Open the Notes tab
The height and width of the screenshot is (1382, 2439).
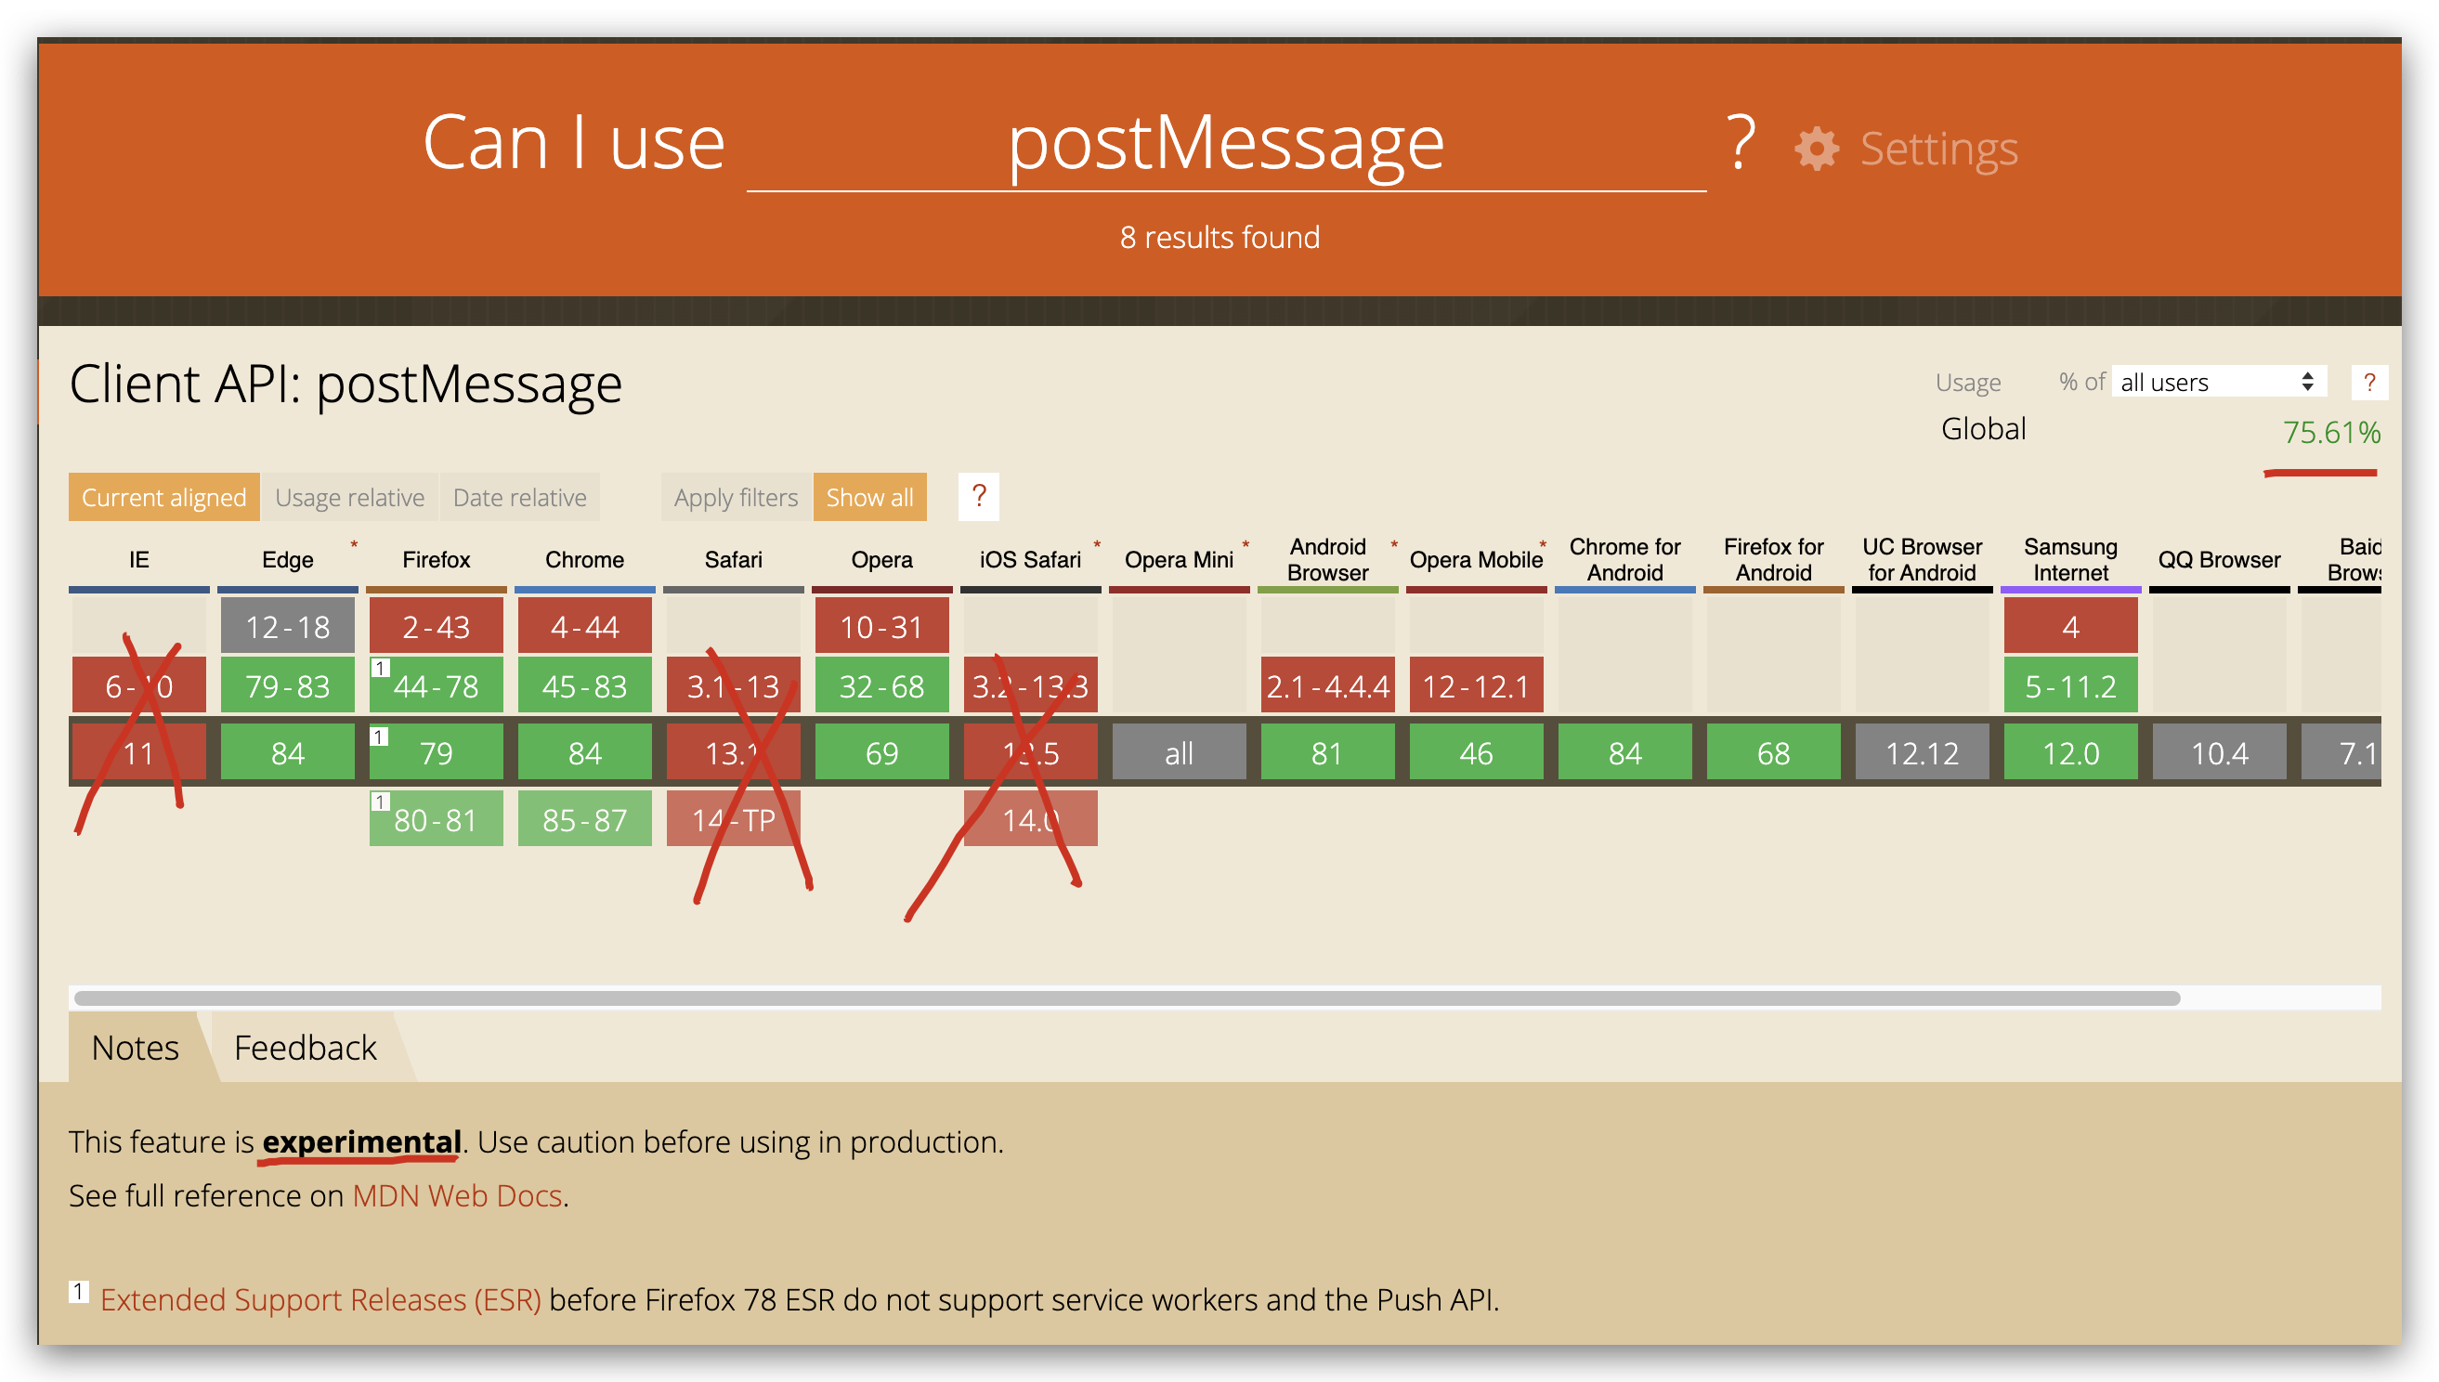(135, 1048)
